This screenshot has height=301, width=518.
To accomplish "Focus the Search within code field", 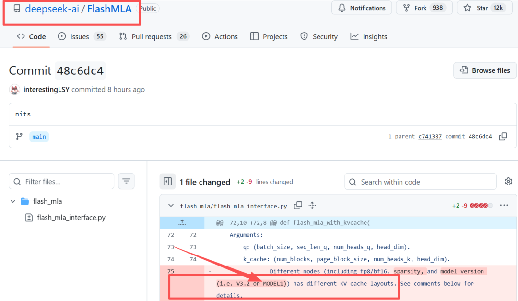I will tap(421, 182).
